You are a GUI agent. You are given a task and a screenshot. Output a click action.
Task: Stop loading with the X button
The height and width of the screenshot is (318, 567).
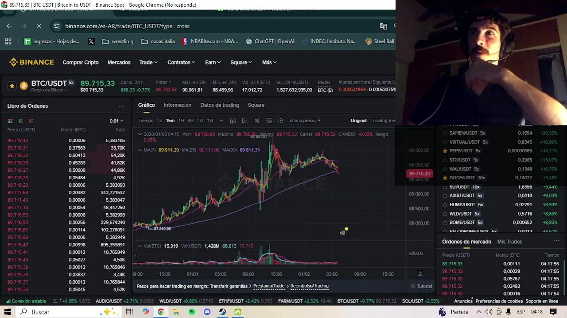[39, 26]
